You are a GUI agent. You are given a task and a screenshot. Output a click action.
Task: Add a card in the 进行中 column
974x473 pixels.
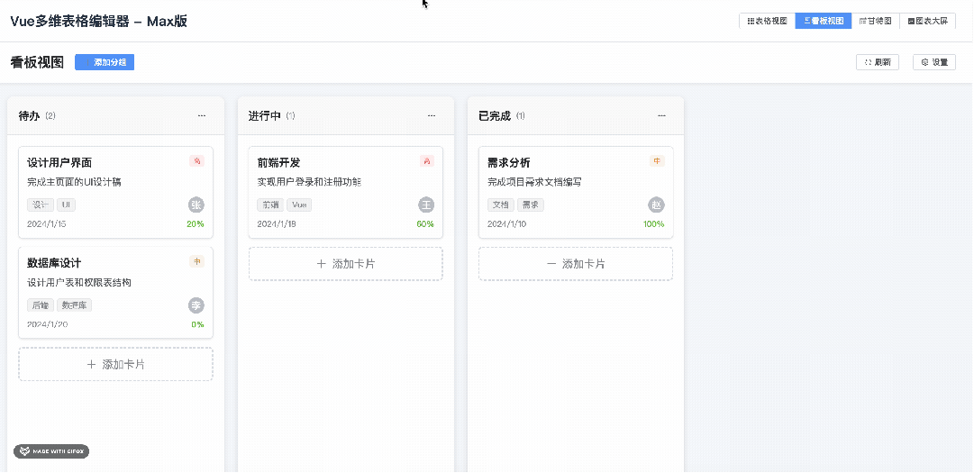345,264
